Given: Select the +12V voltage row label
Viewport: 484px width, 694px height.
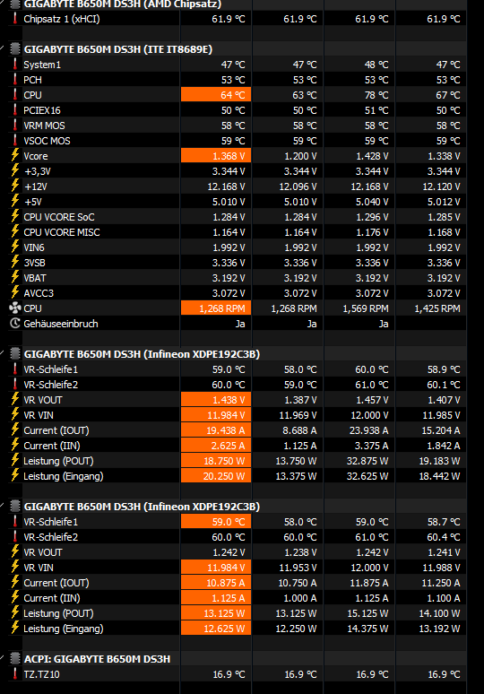Looking at the screenshot, I should pos(35,187).
